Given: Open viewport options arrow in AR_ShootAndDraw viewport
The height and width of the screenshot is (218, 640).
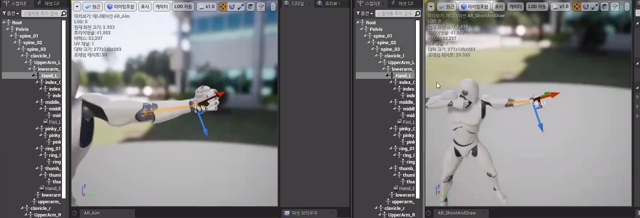Looking at the screenshot, I should coord(431,7).
